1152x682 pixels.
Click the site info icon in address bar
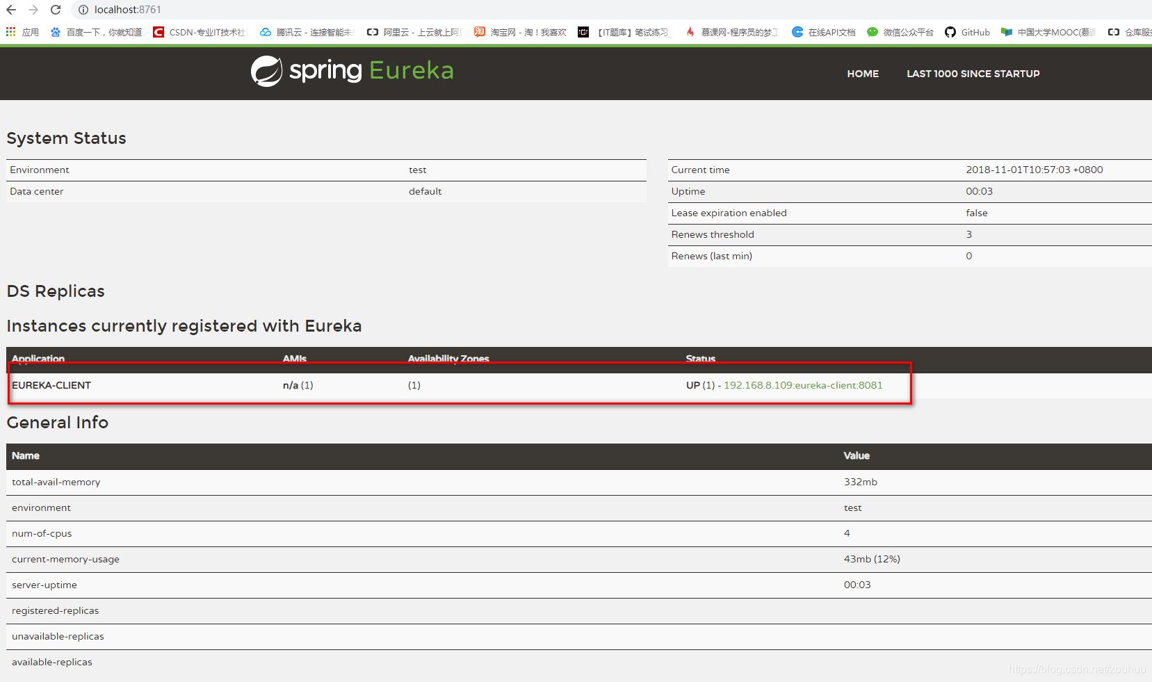click(x=83, y=10)
